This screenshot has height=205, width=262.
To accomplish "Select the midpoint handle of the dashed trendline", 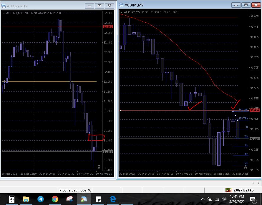I will [235, 116].
